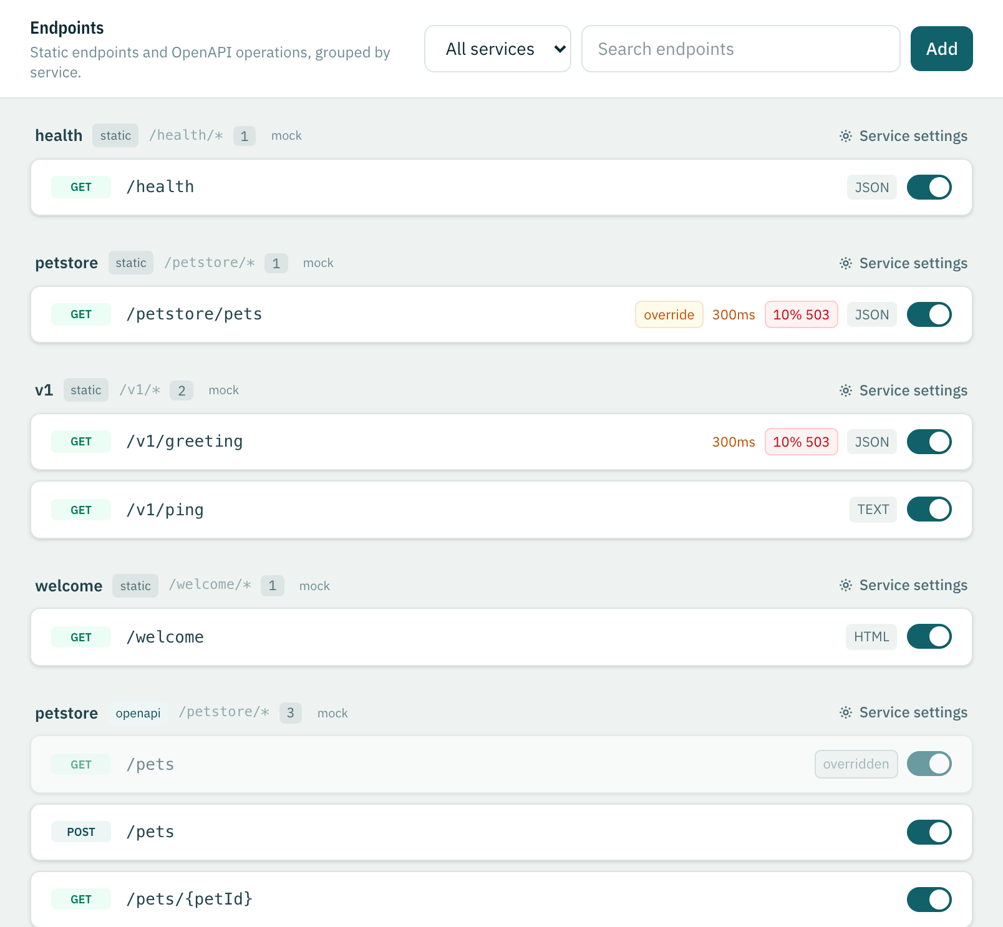This screenshot has height=927, width=1003.
Task: Disable the POST /pets endpoint
Action: tap(929, 832)
